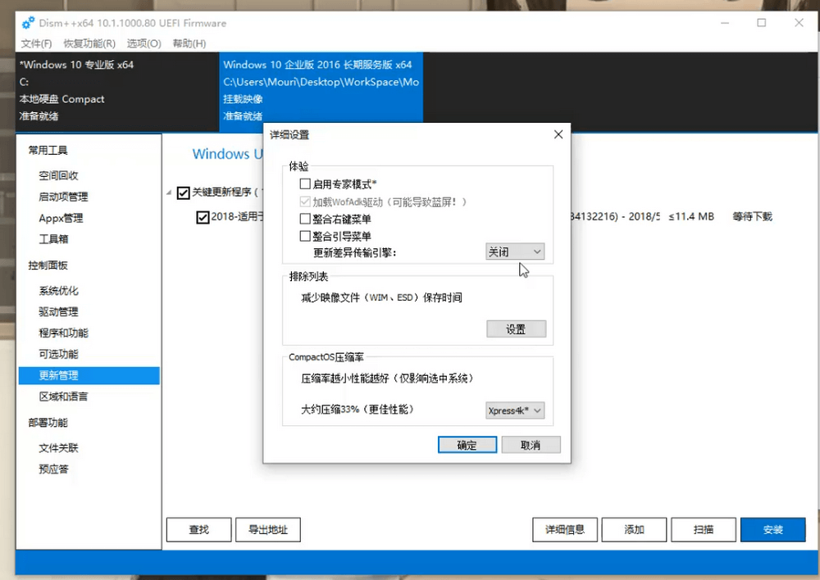Image resolution: width=820 pixels, height=580 pixels.
Task: Click the blue 安装 button
Action: [772, 530]
